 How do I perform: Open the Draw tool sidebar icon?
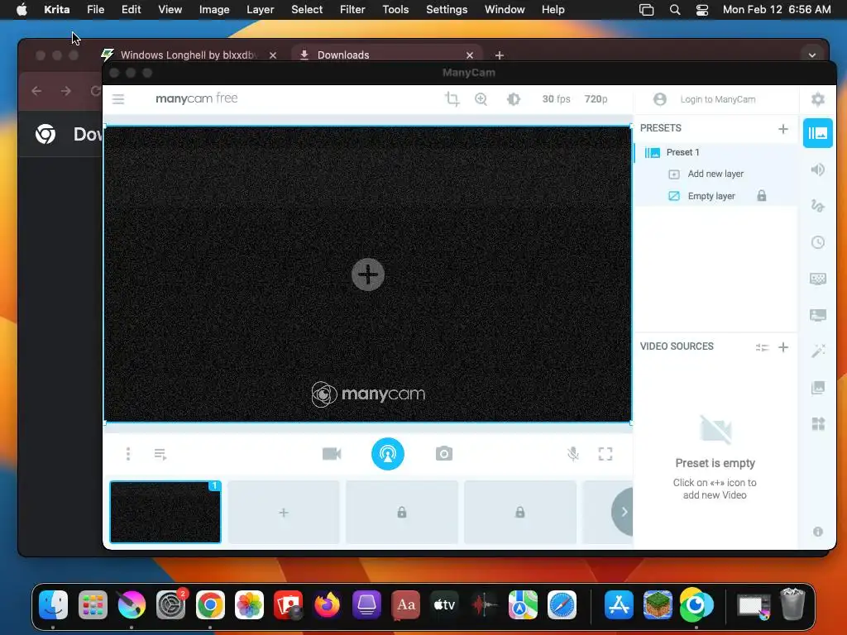[x=818, y=206]
